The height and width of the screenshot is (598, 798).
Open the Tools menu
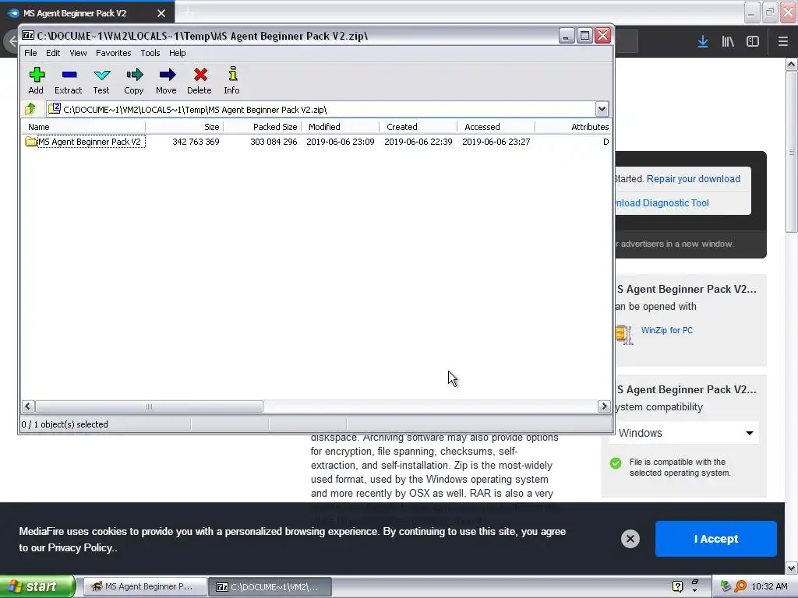pos(150,53)
